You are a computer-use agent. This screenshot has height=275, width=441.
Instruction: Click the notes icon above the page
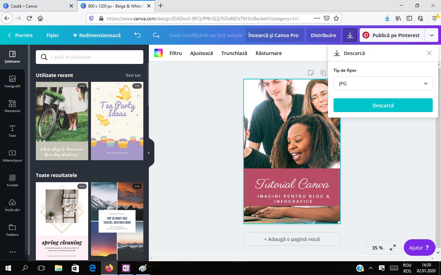(311, 73)
